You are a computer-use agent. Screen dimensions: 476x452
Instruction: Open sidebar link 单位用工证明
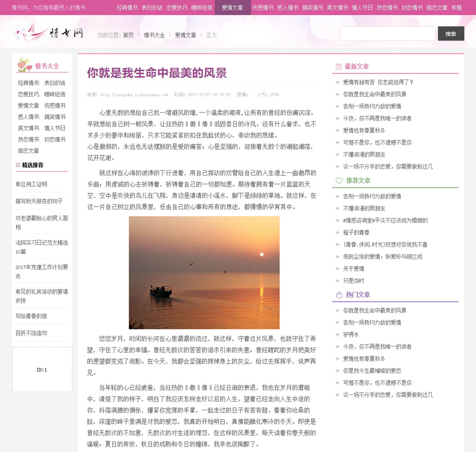[x=31, y=185]
